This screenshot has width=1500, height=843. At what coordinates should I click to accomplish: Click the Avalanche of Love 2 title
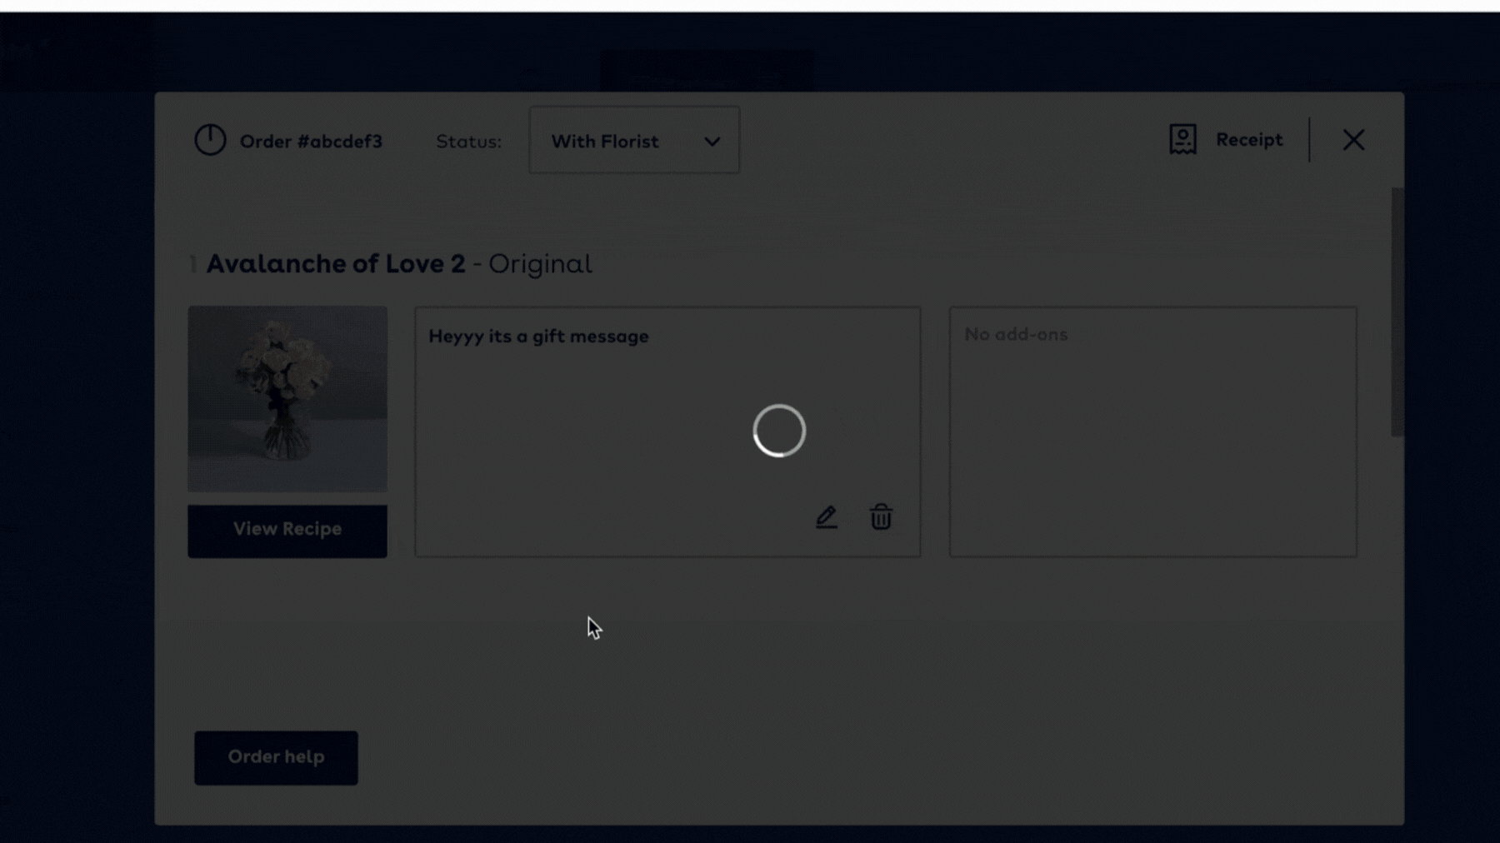[x=336, y=264]
